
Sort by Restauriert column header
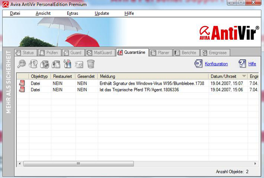click(x=63, y=77)
